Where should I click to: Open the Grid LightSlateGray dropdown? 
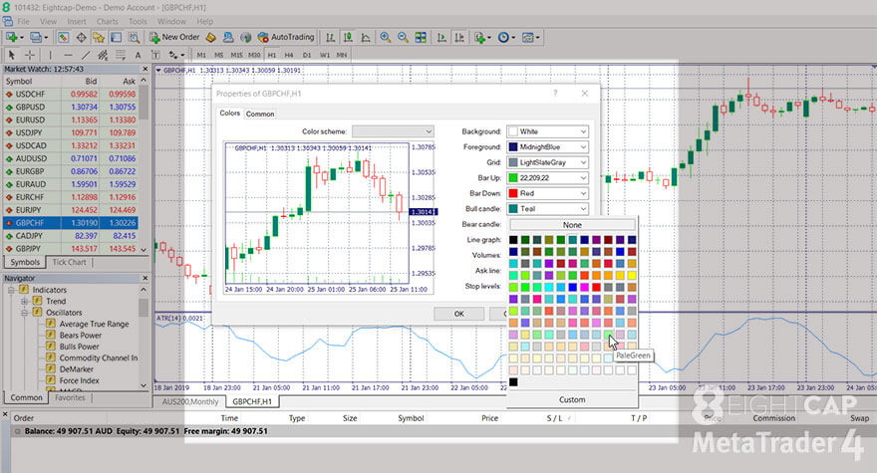click(547, 162)
